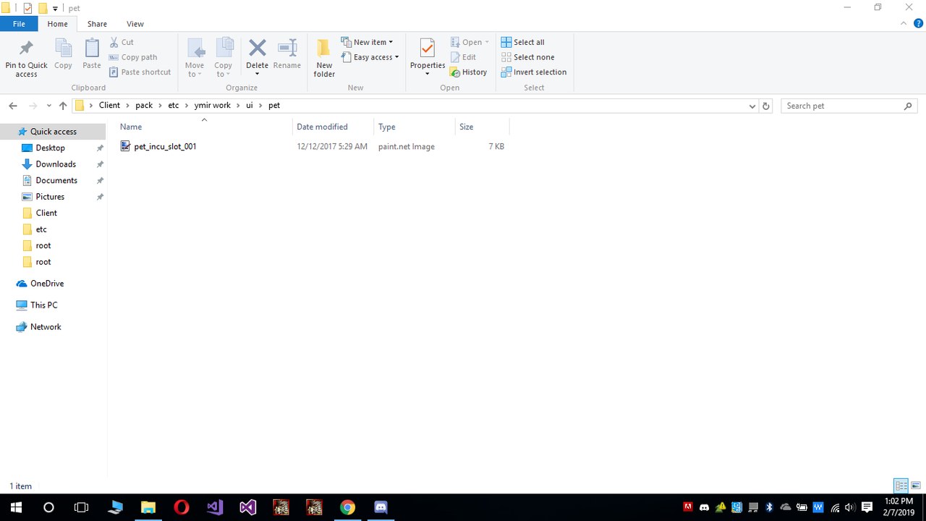926x521 pixels.
Task: Open recent locations dropdown arrow
Action: point(49,106)
